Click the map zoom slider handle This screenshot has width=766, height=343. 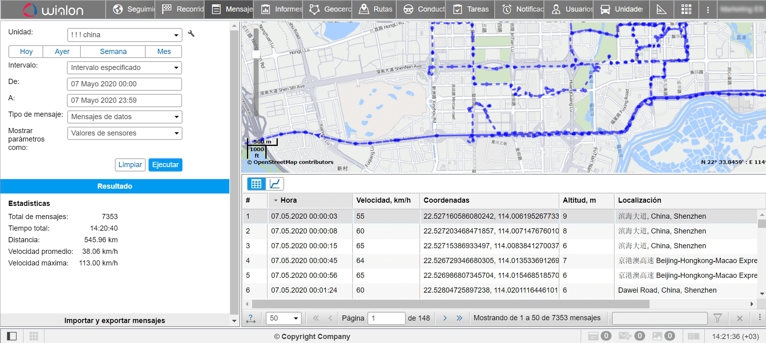256,54
